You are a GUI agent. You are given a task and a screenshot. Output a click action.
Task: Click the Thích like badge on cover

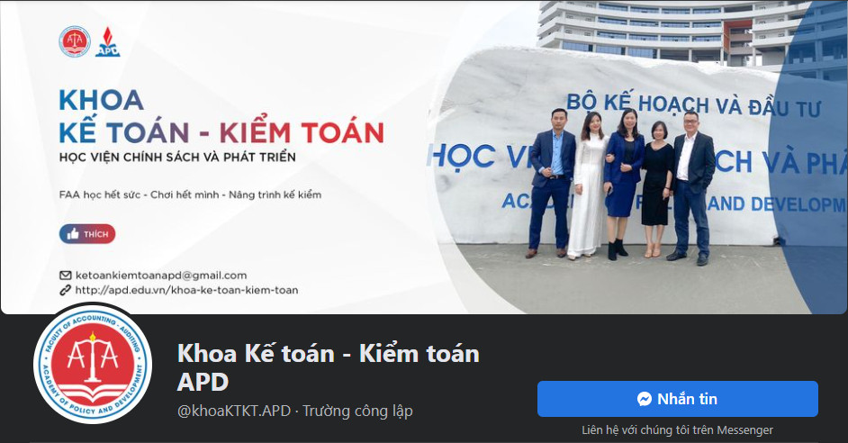click(87, 234)
